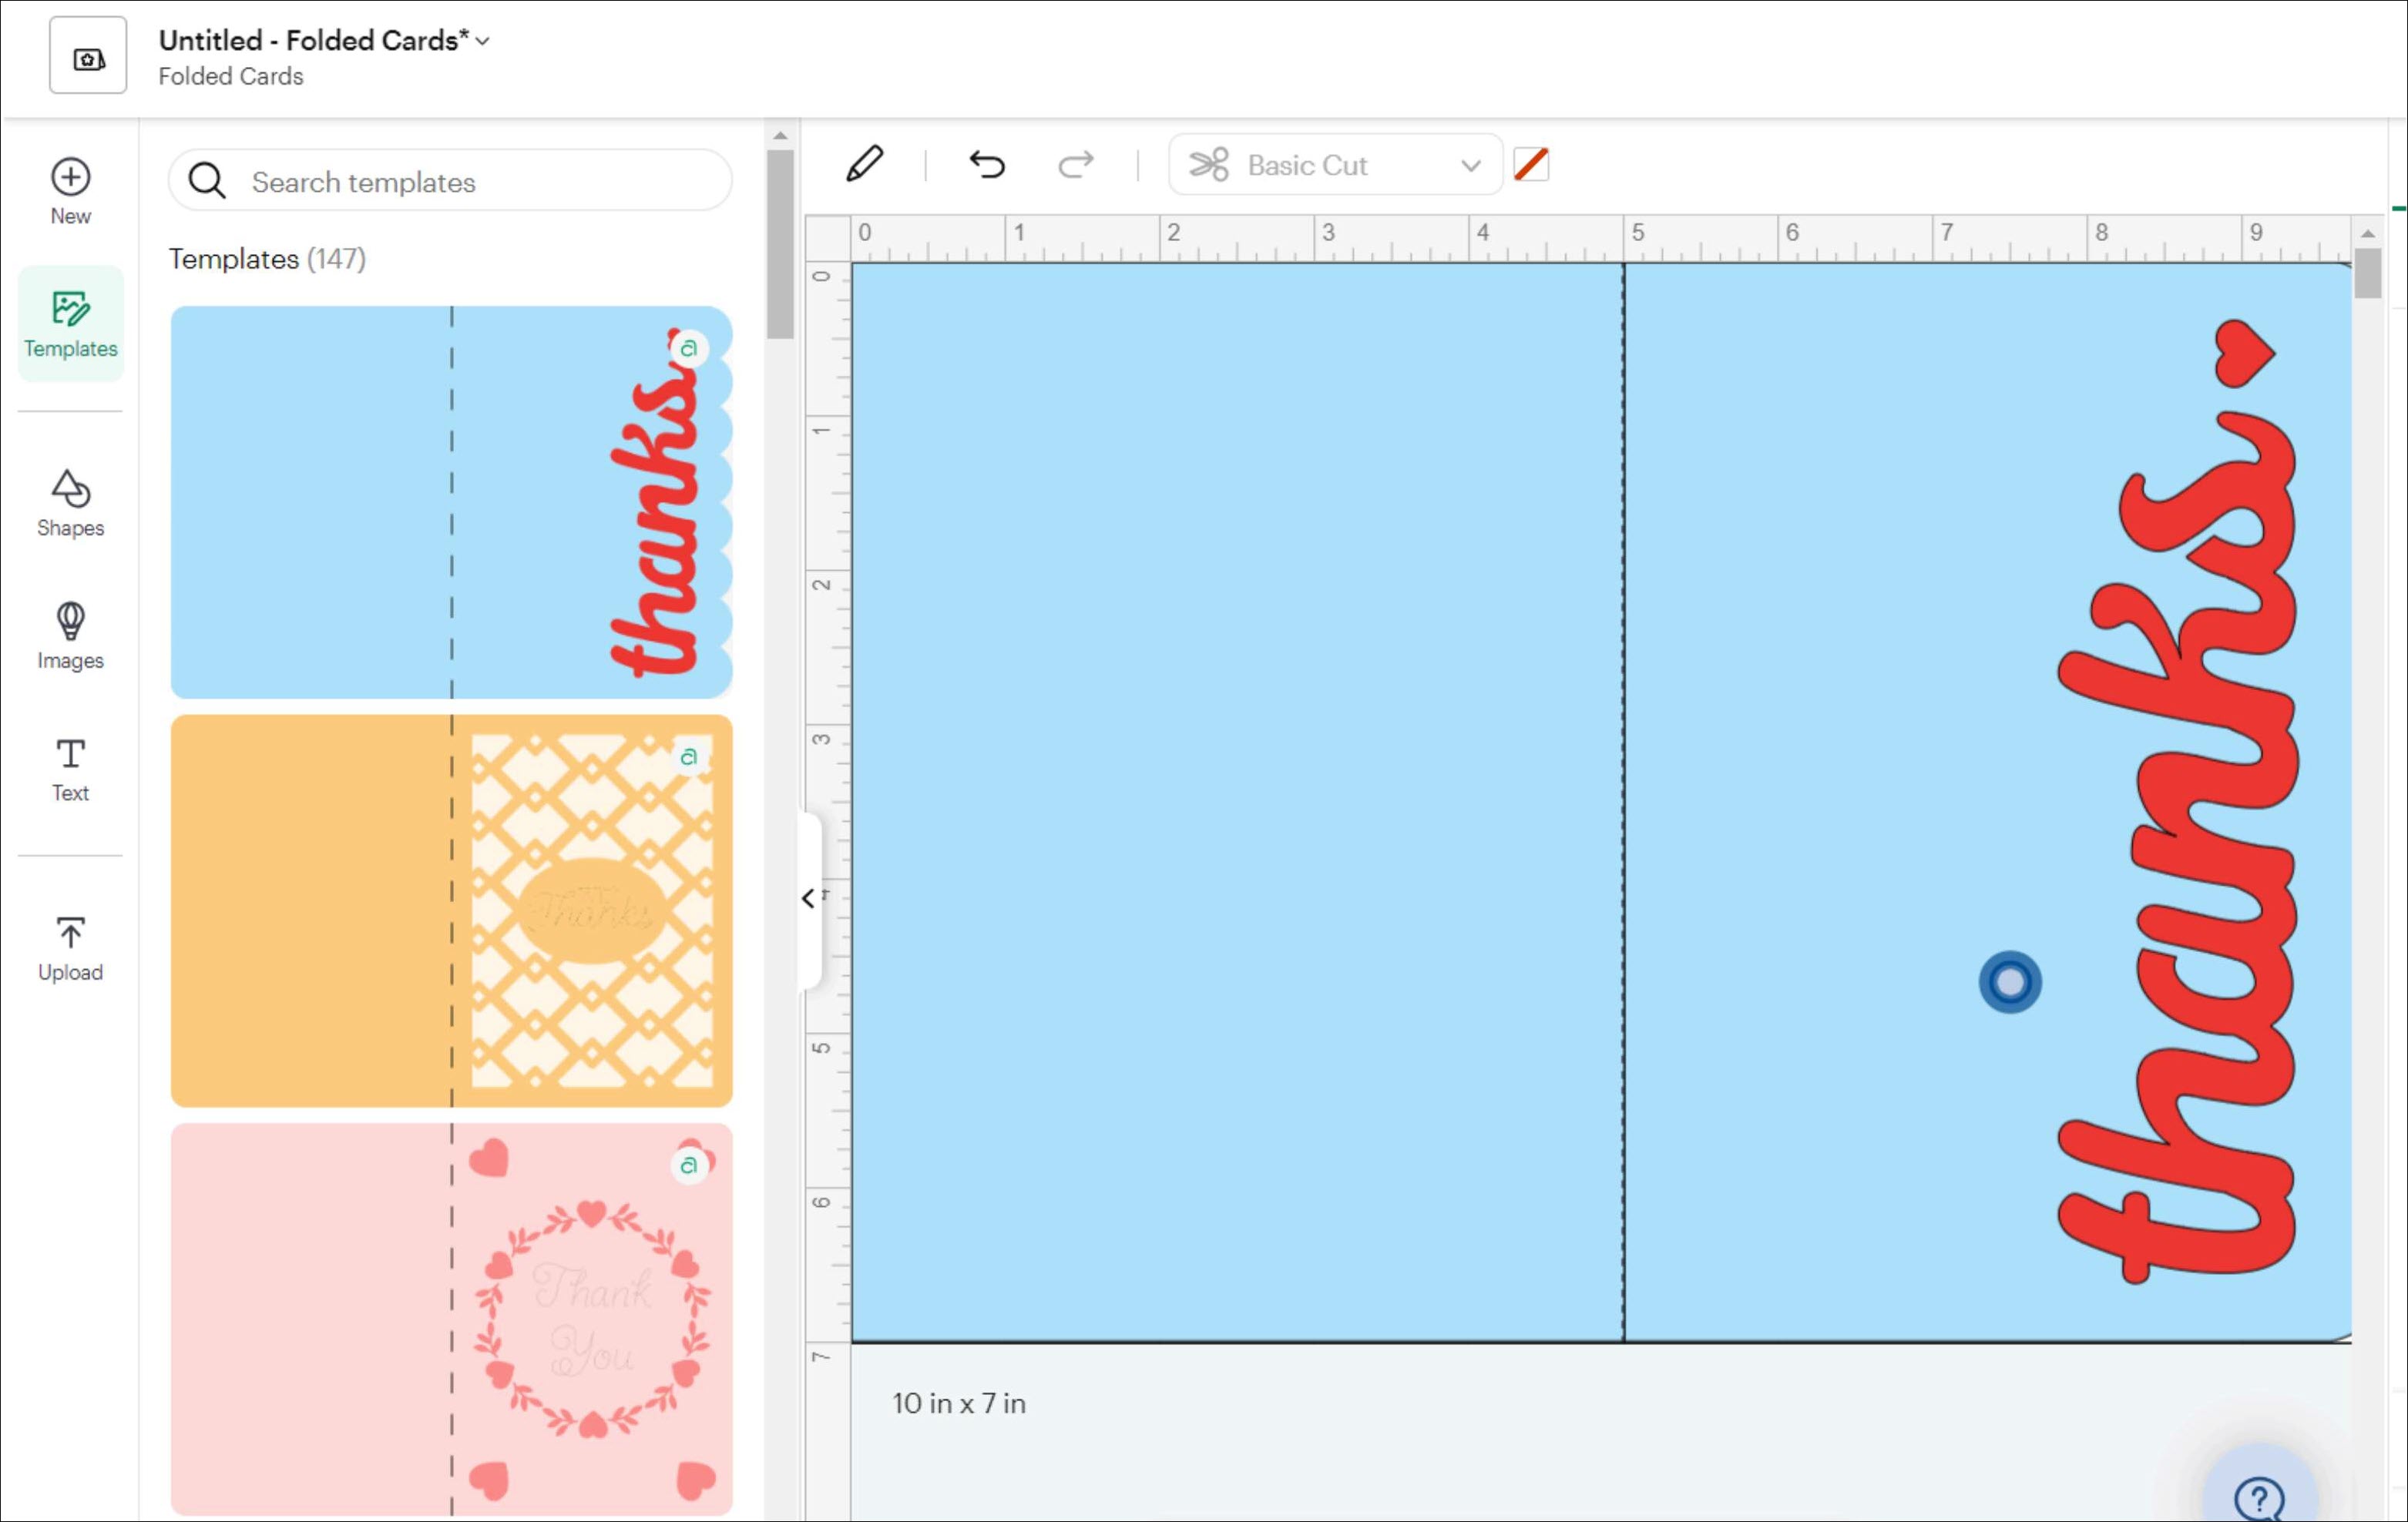The height and width of the screenshot is (1522, 2408).
Task: Click the Search templates field
Action: 450,182
